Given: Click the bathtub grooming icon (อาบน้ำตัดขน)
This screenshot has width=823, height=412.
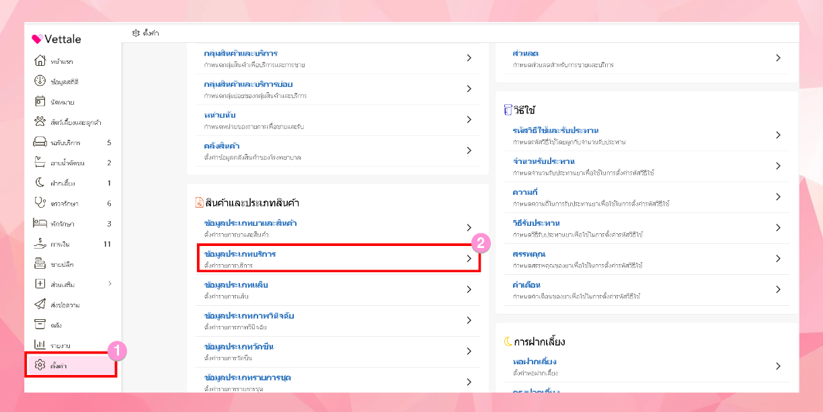Looking at the screenshot, I should click(40, 163).
